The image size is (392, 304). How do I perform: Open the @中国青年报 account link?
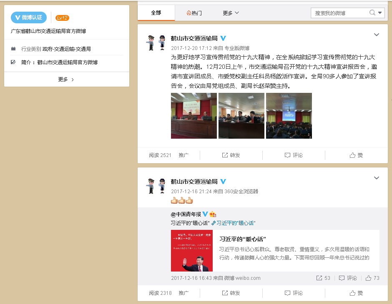click(186, 214)
